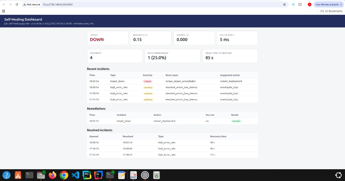Open the Text Editor notepad in dock
345x181 pixels.
(122, 175)
